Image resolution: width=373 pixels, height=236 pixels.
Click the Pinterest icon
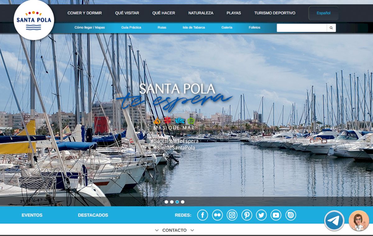click(246, 215)
